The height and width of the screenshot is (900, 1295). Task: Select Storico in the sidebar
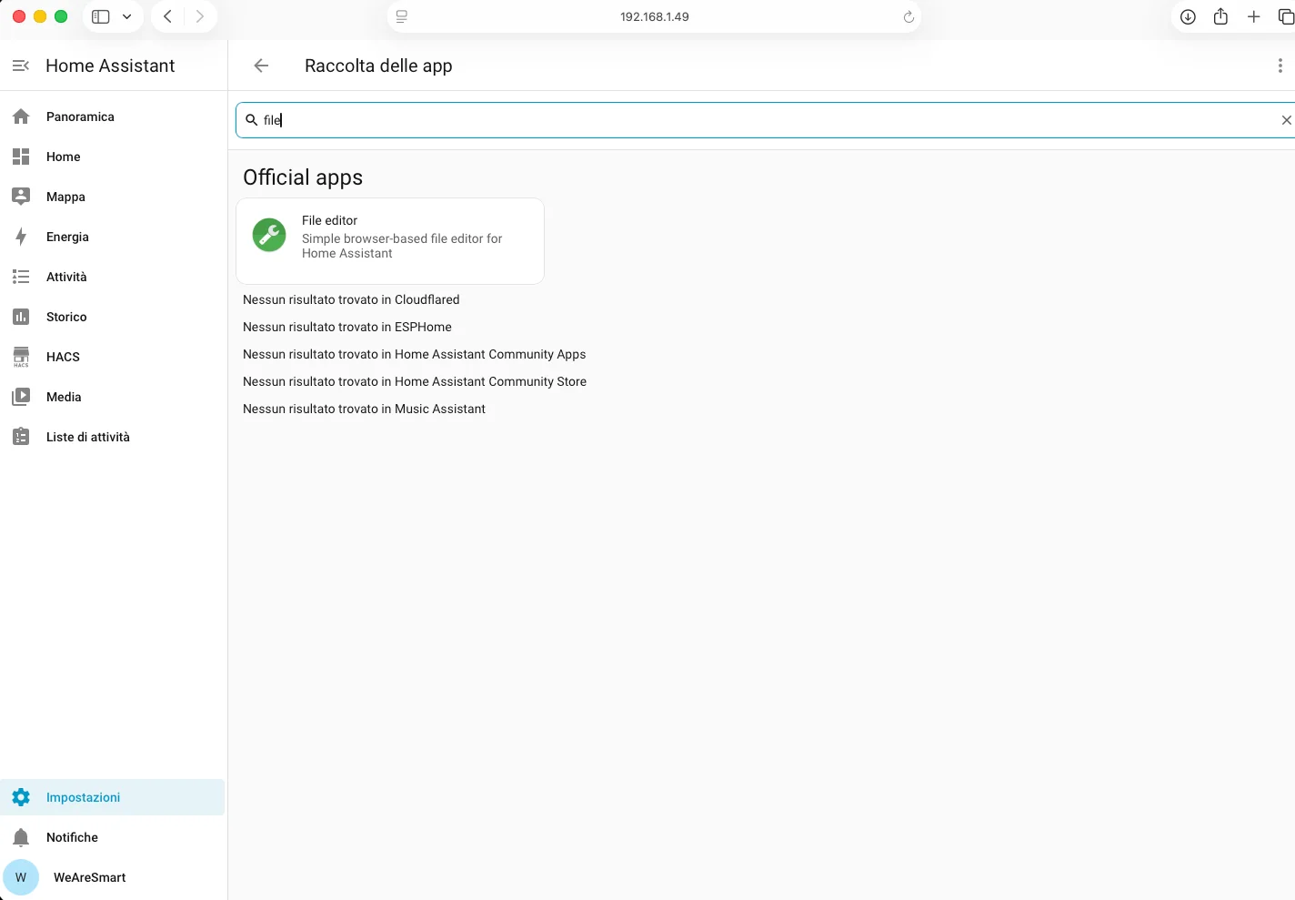113,317
